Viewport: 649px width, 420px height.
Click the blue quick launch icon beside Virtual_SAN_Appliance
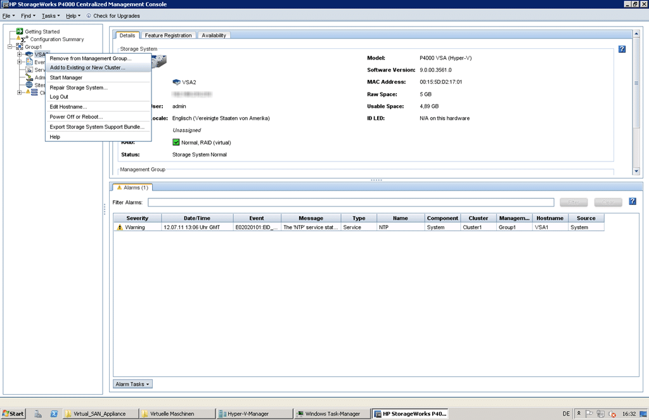coord(55,414)
